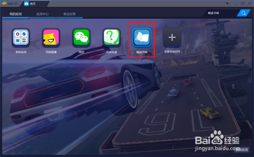Viewport: 254px width, 157px height.
Task: Close the BlueStacks window
Action: [249, 4]
